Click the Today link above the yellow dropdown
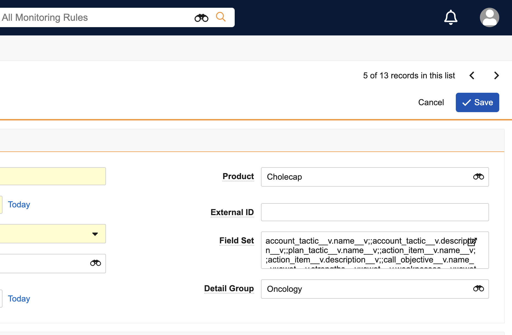 19,205
